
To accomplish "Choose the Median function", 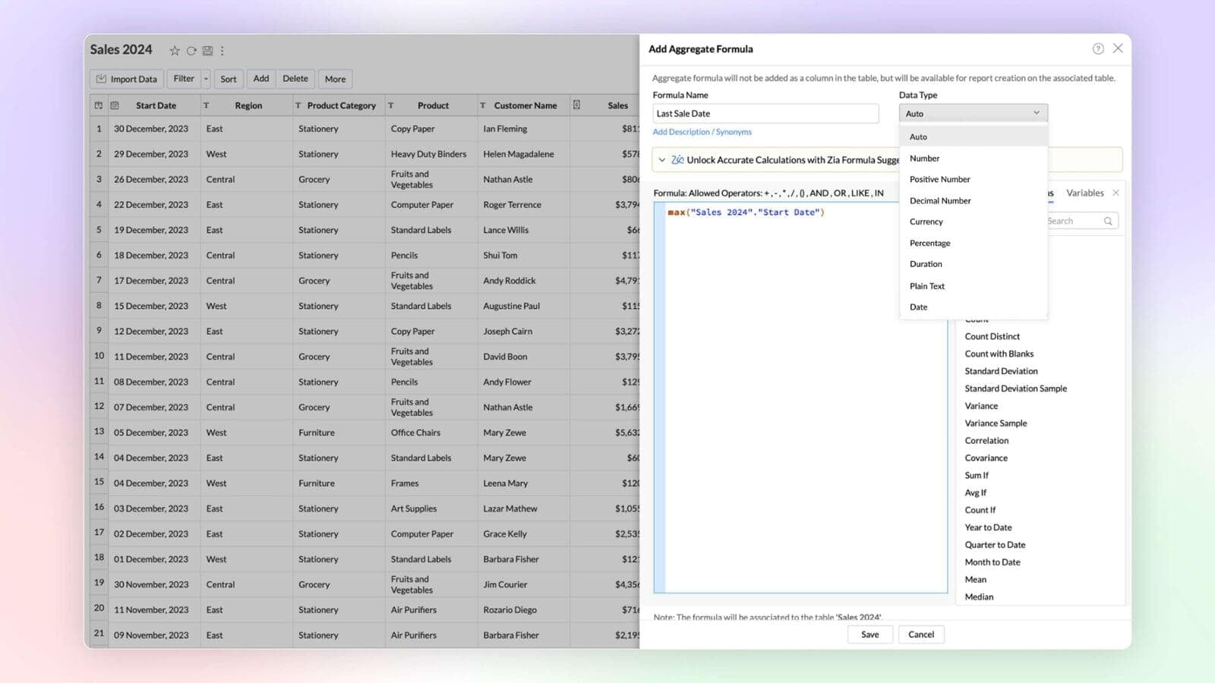I will tap(979, 598).
